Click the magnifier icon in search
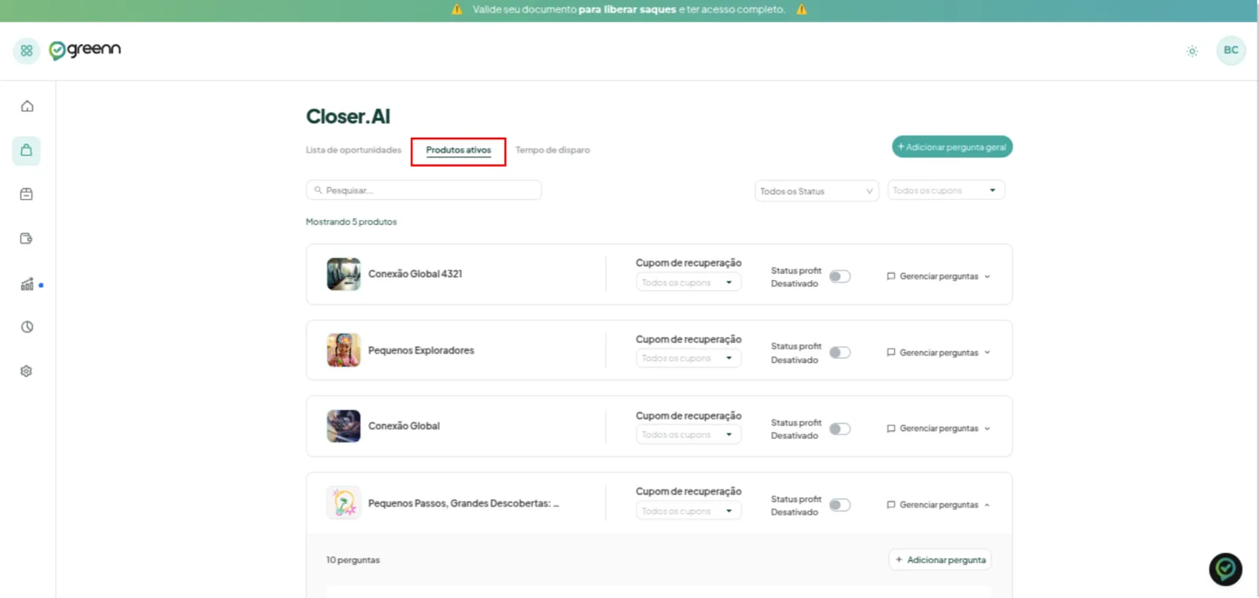The image size is (1259, 598). [318, 190]
